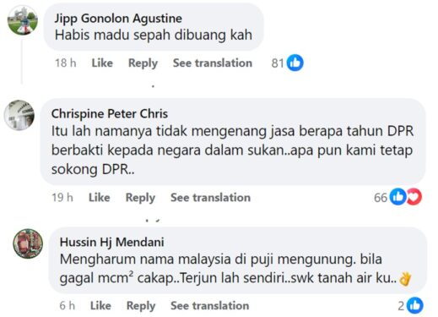Open Hussin Hj Mendani's name link
Viewport: 438px width, 317px height.
[112, 242]
